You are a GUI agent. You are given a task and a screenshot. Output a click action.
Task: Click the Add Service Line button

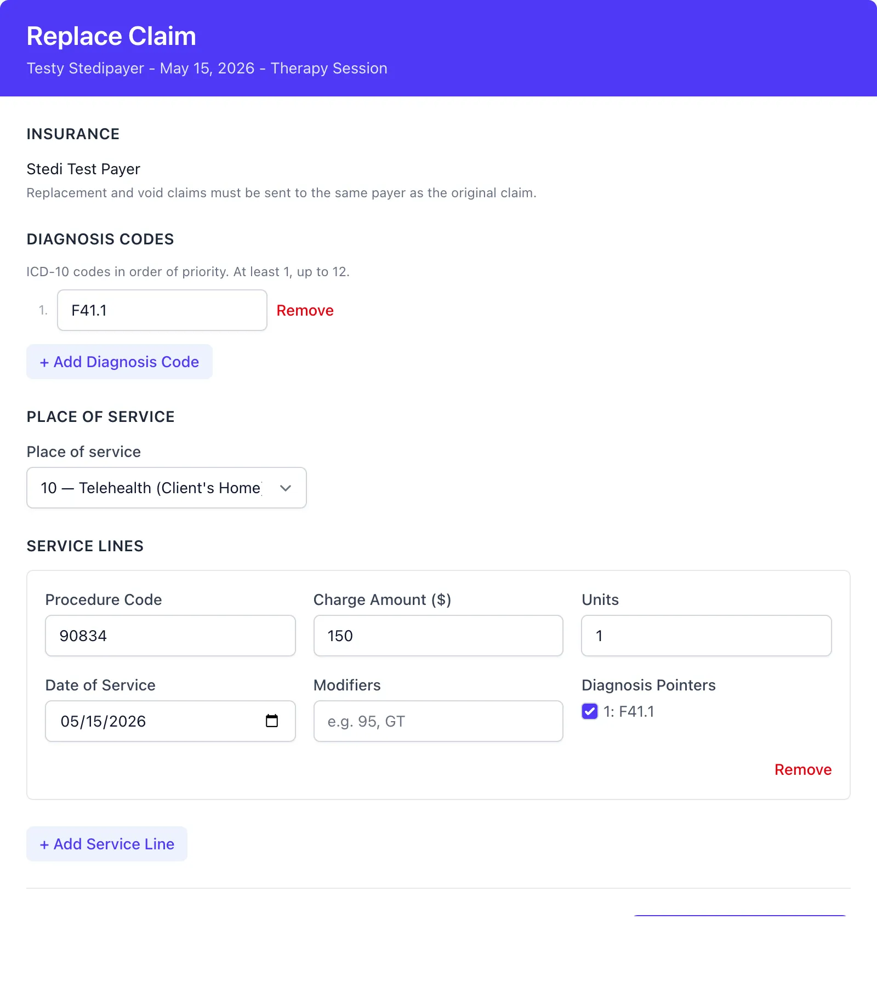[x=107, y=844]
